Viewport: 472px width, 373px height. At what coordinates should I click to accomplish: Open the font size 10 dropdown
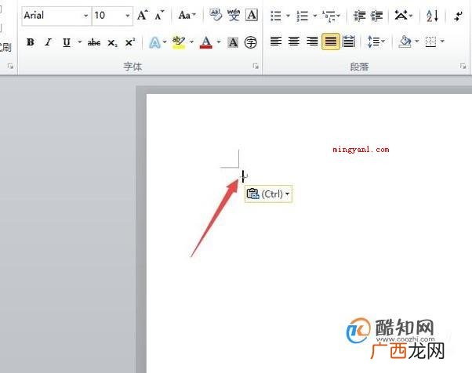128,16
